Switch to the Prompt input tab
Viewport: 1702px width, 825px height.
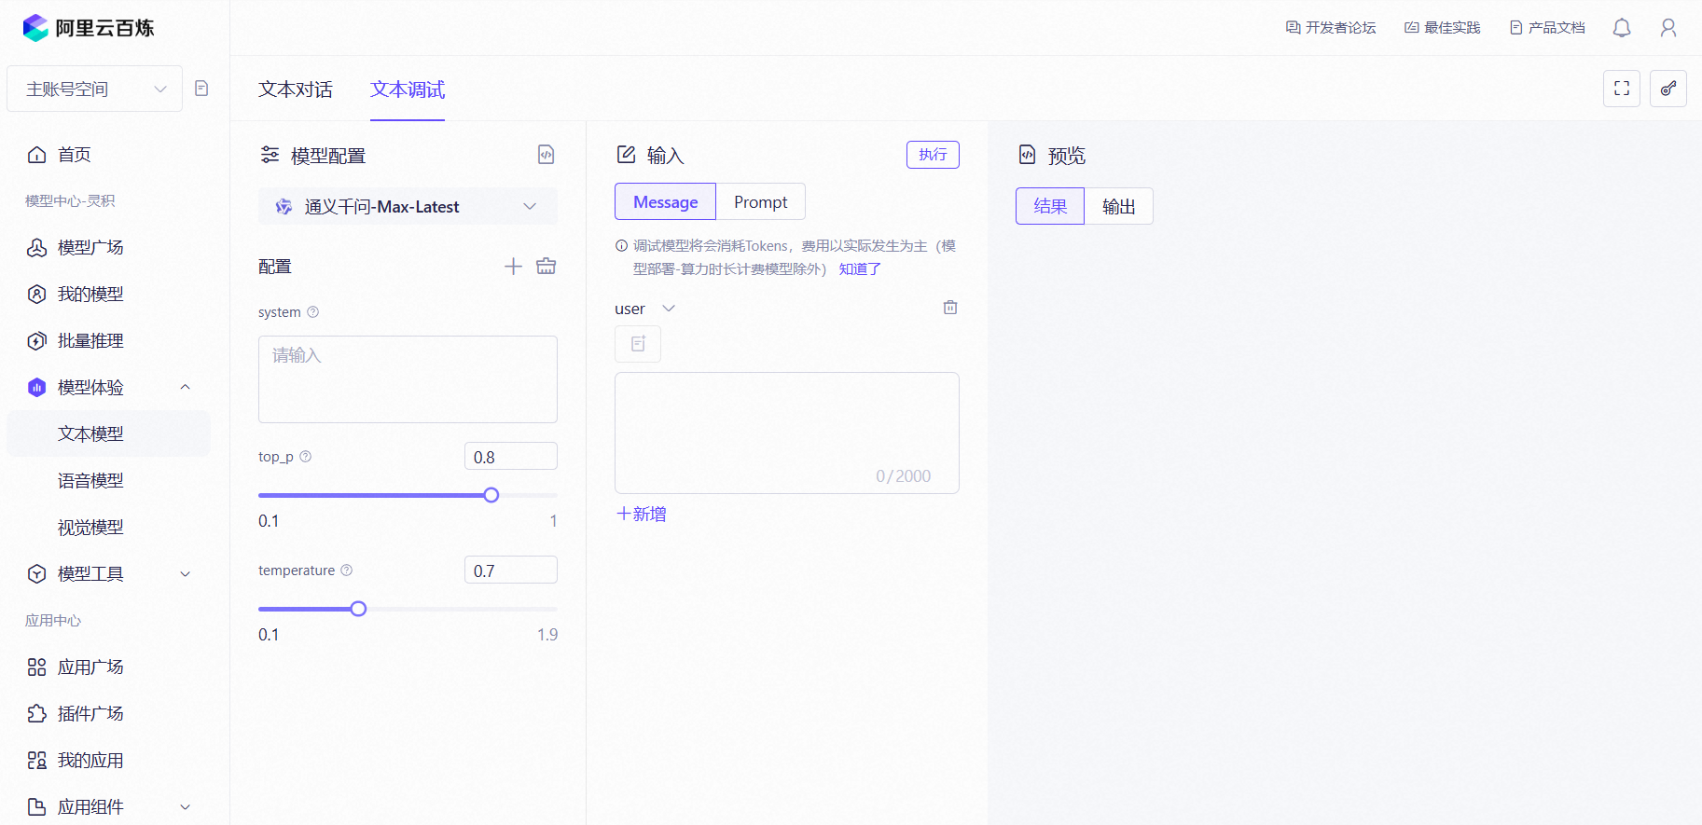760,201
